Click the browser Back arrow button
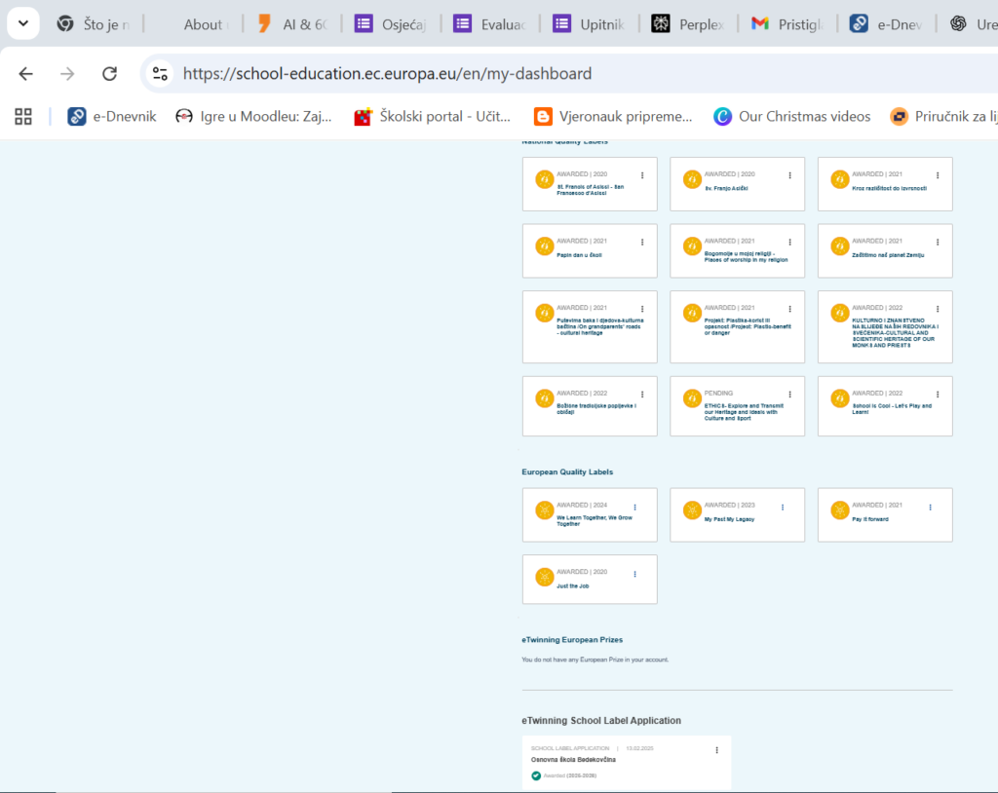The image size is (998, 793). (25, 74)
